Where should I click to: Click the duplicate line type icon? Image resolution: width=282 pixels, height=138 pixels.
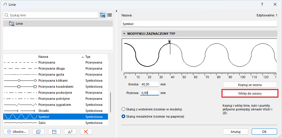coord(38,132)
